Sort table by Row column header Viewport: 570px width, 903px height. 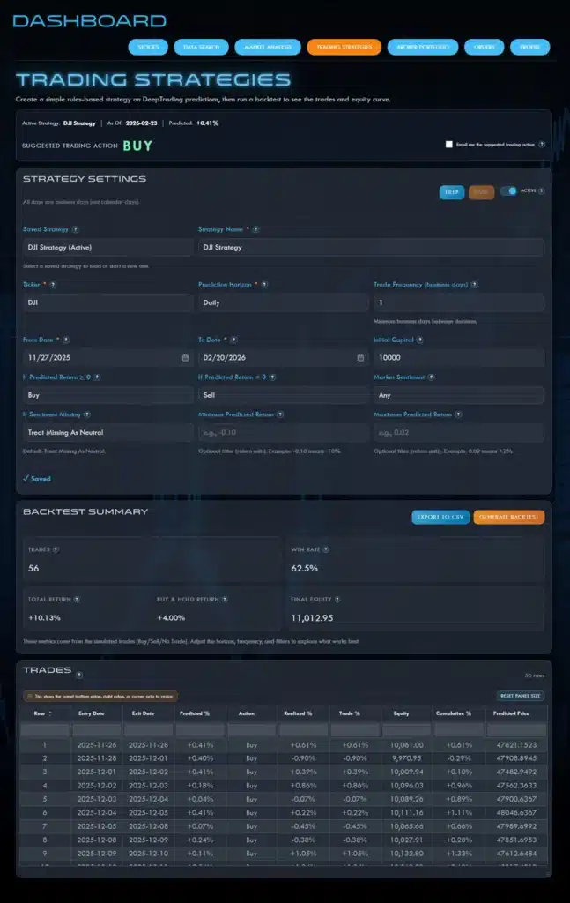(44, 713)
